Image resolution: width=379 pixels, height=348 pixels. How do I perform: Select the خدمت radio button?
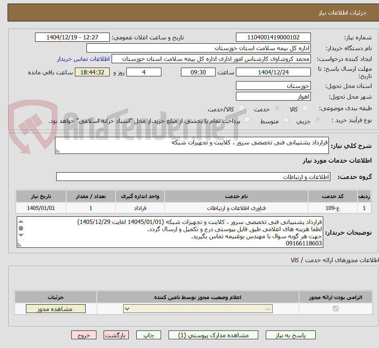pos(277,108)
